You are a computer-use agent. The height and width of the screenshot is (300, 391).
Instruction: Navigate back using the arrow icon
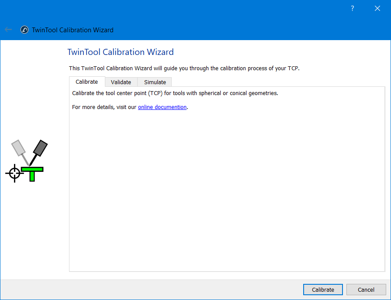(x=8, y=30)
